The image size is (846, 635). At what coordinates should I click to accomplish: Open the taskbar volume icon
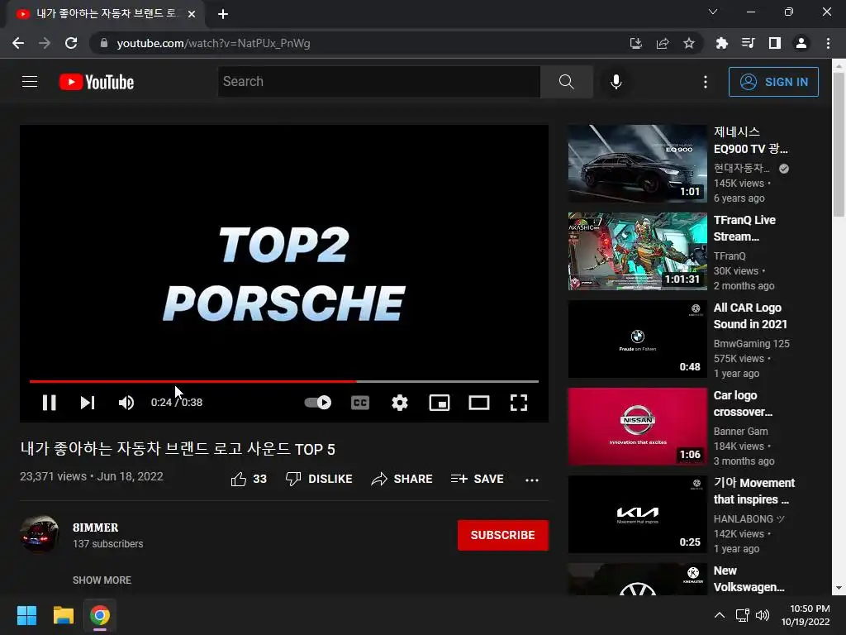point(763,615)
